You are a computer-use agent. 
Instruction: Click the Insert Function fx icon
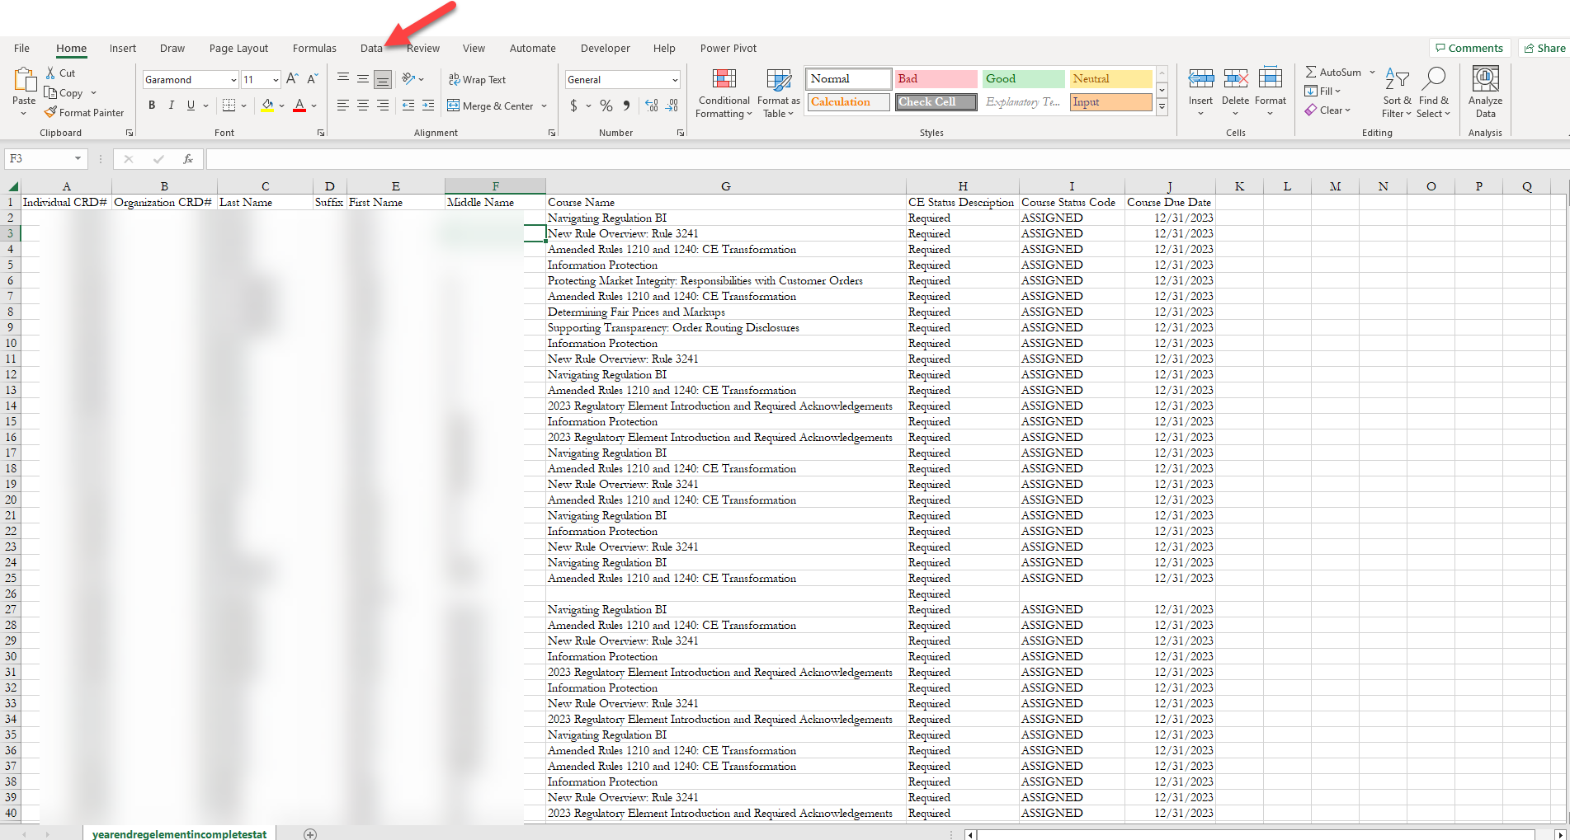pyautogui.click(x=188, y=159)
